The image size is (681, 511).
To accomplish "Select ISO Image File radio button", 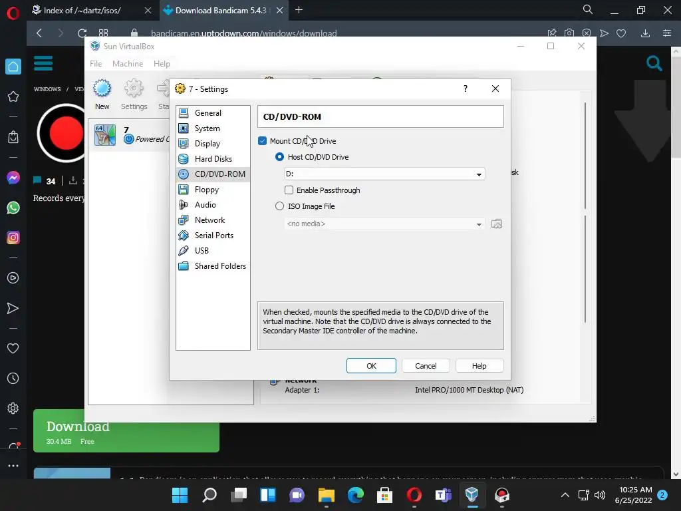I will pyautogui.click(x=280, y=206).
